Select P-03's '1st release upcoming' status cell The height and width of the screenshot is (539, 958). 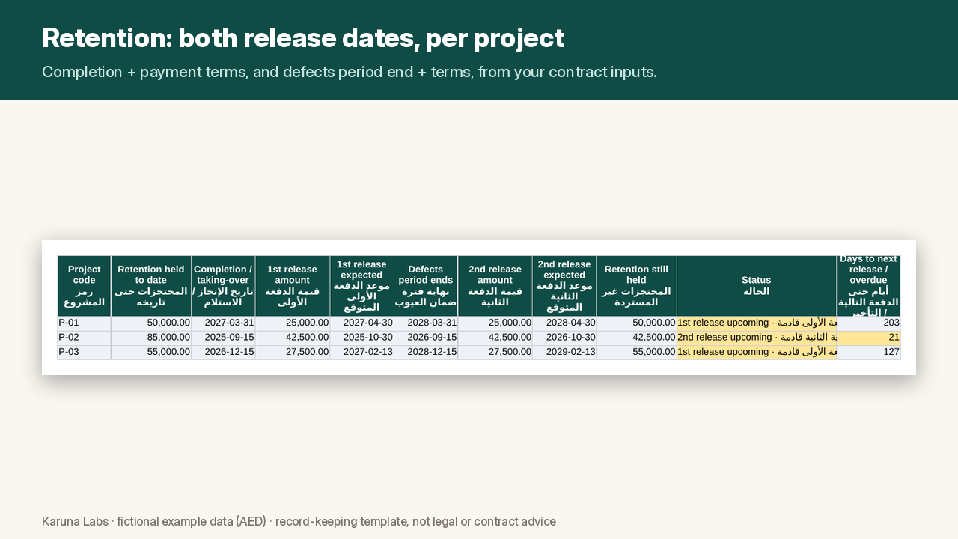[x=757, y=352]
